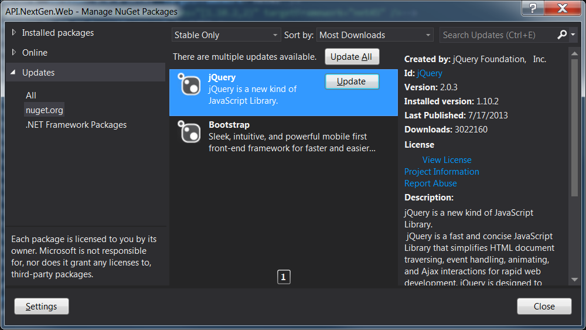Open the Settings dialog
The height and width of the screenshot is (330, 586).
pos(42,307)
